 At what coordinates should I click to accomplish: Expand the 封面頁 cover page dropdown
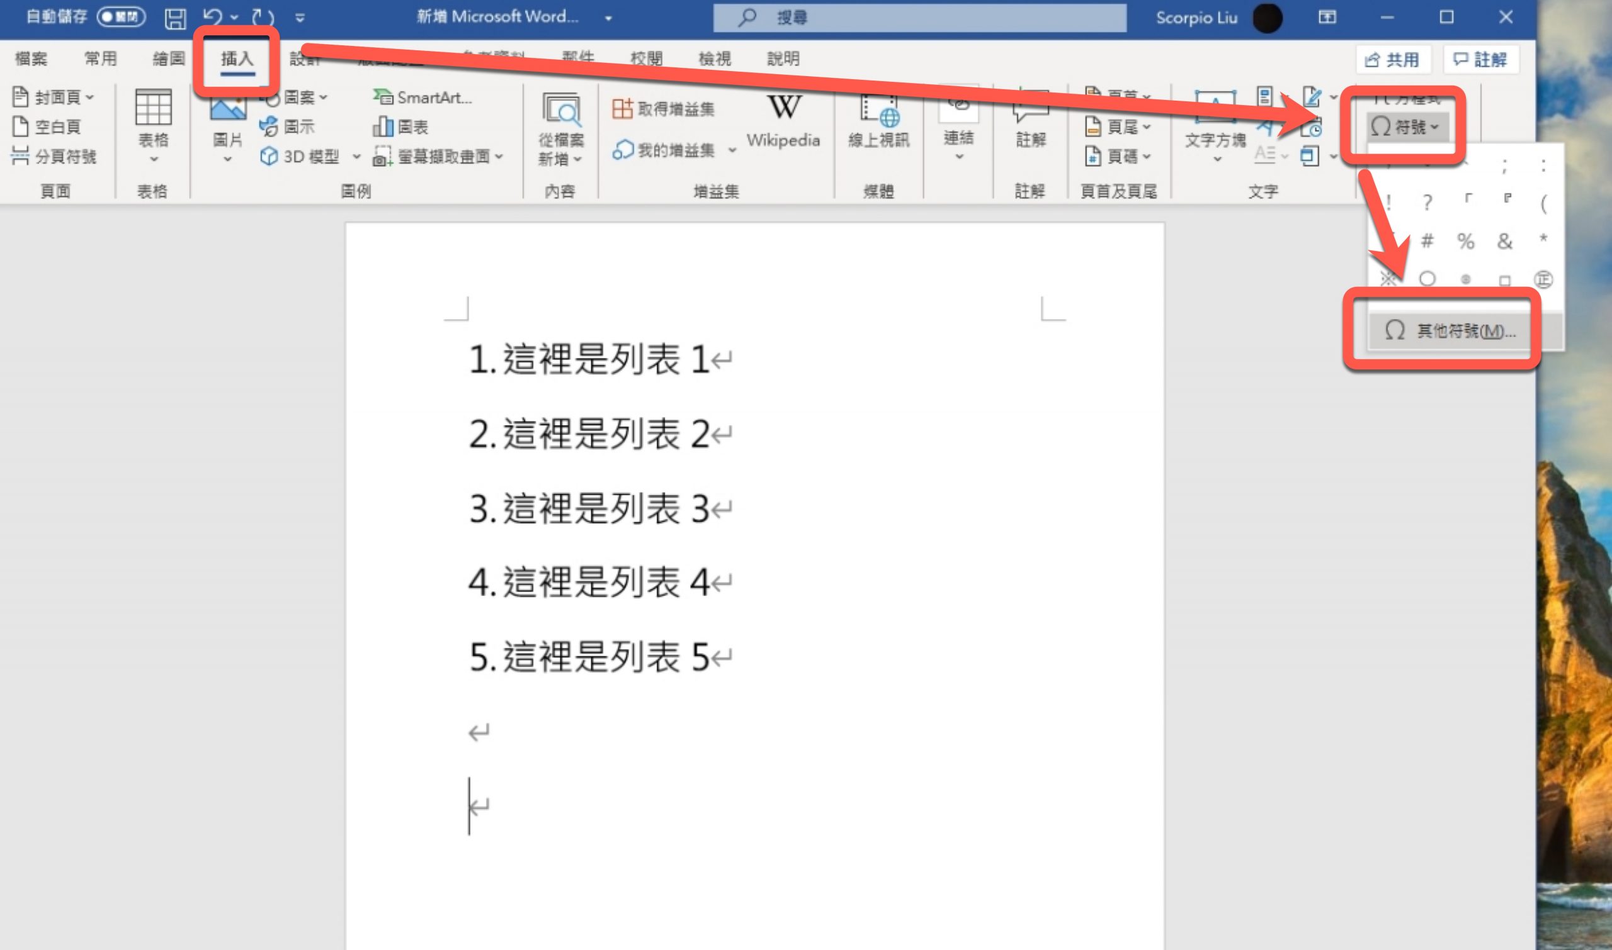pos(53,98)
